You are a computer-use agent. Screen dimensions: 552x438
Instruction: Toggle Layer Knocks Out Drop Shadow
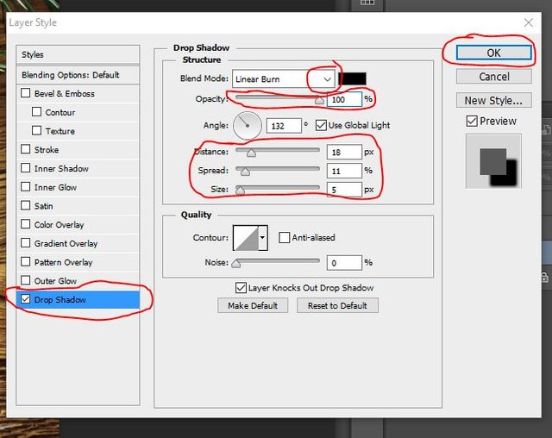tap(241, 288)
